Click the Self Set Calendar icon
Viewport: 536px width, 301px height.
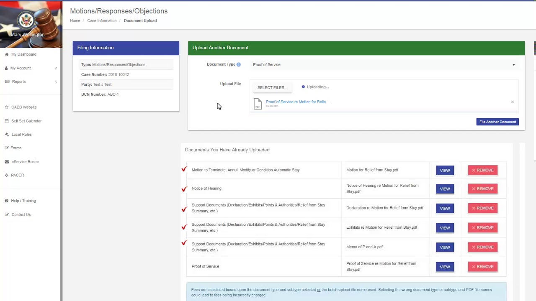7,121
